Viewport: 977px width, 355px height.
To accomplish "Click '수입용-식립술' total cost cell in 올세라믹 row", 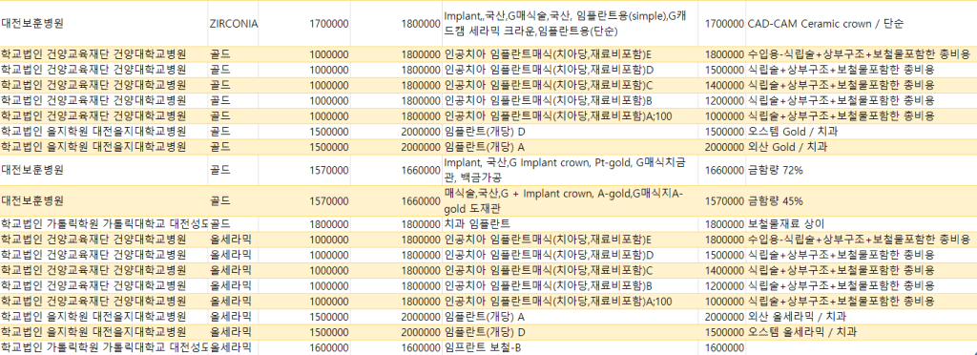I will tap(861, 240).
